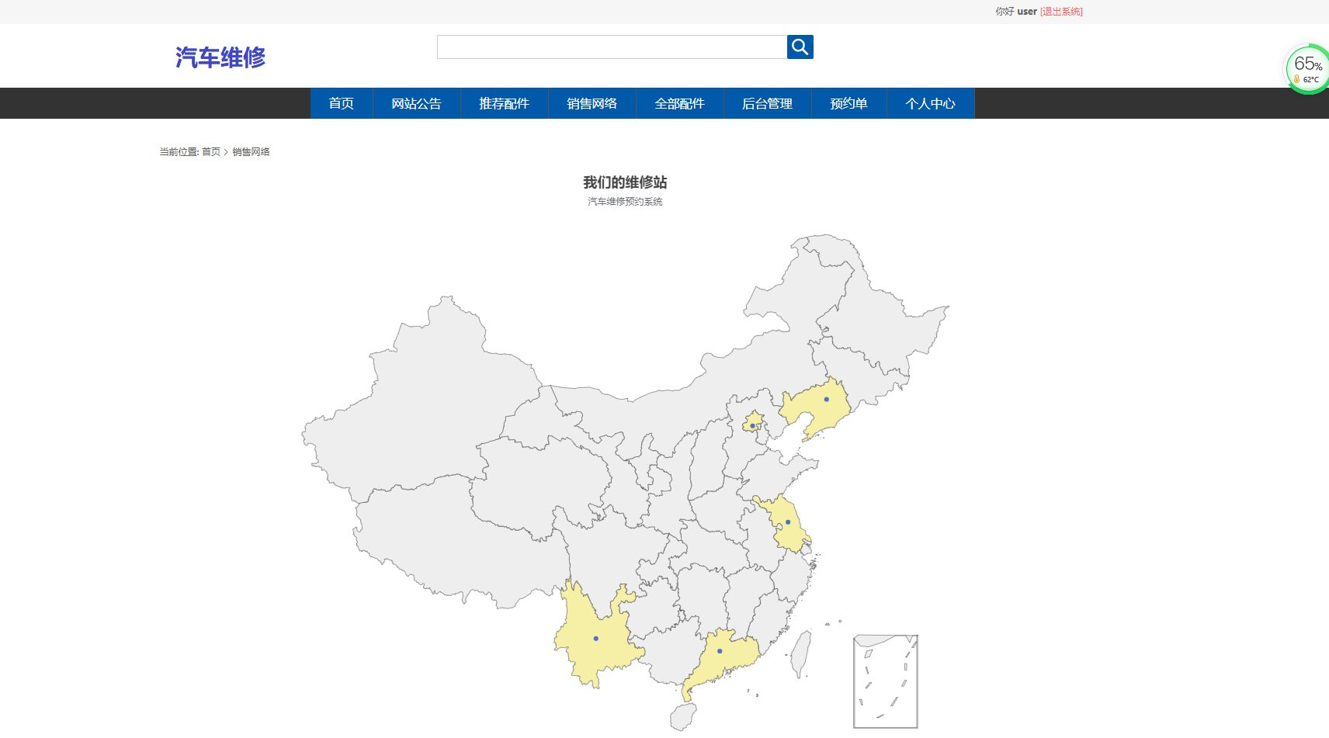Click the 退出系统 logout link

pos(1061,11)
